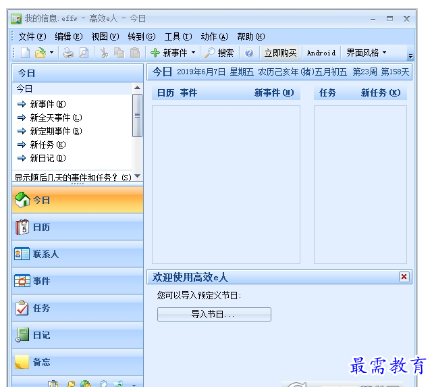Screen dimensions: 432x387
Task: Click the empty calendar events list area
Action: [x=226, y=184]
